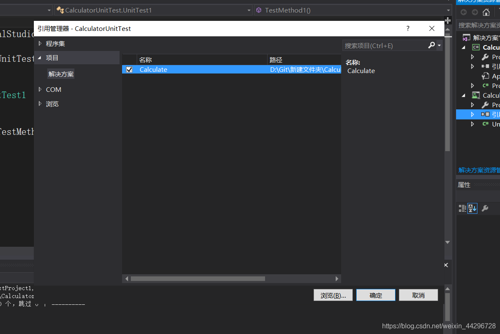Confirm with the 确定 button
Screen dimensions: 500x334
(x=376, y=295)
